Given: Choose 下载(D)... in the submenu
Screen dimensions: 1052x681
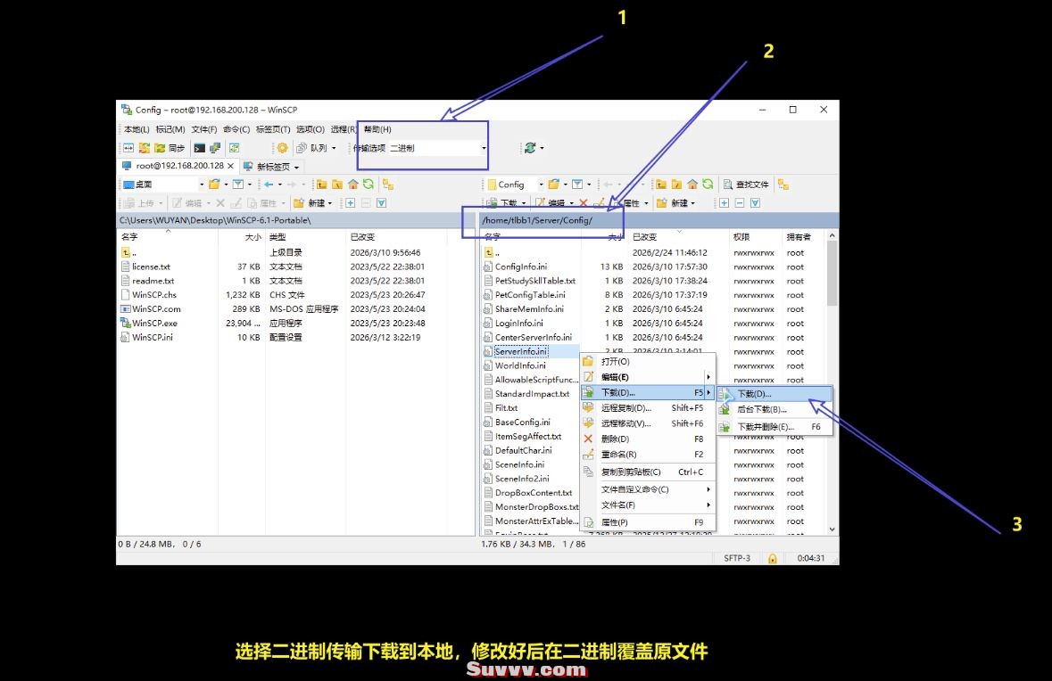Looking at the screenshot, I should tap(754, 393).
